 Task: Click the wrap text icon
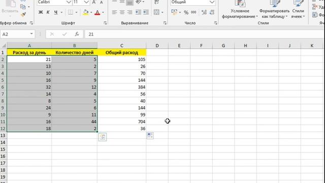point(156,2)
